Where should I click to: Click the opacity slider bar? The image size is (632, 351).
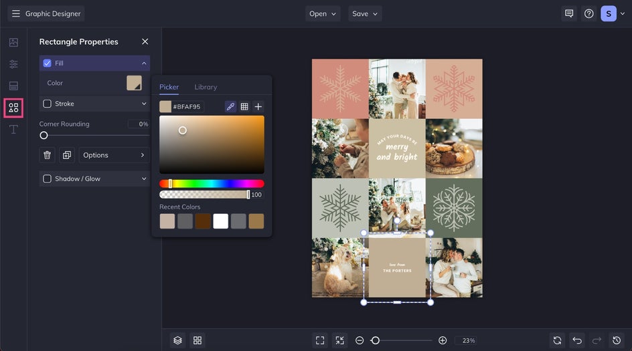[204, 195]
